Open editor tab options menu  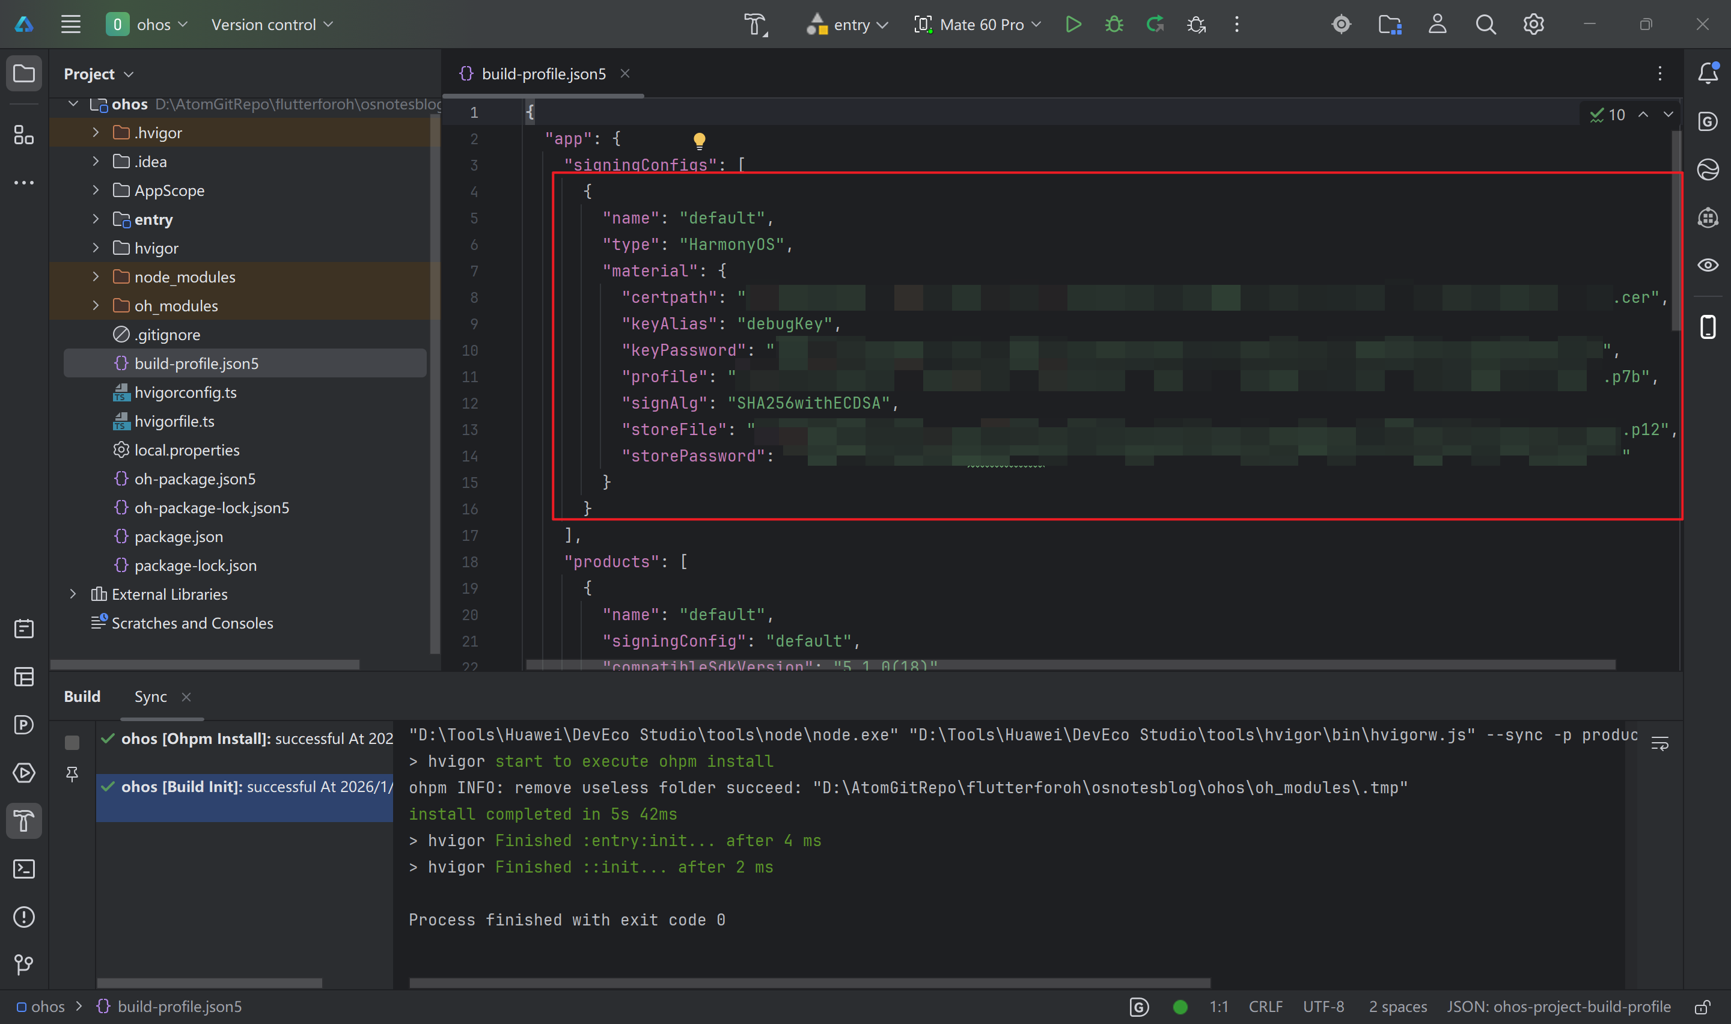[x=1659, y=73]
